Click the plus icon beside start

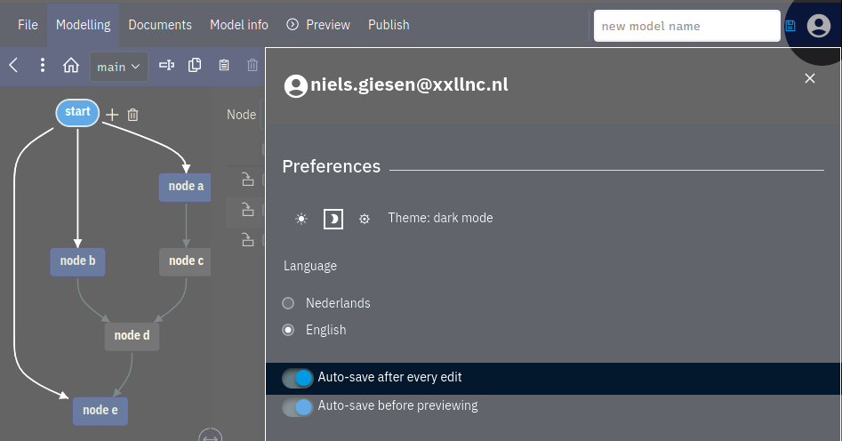click(x=112, y=115)
